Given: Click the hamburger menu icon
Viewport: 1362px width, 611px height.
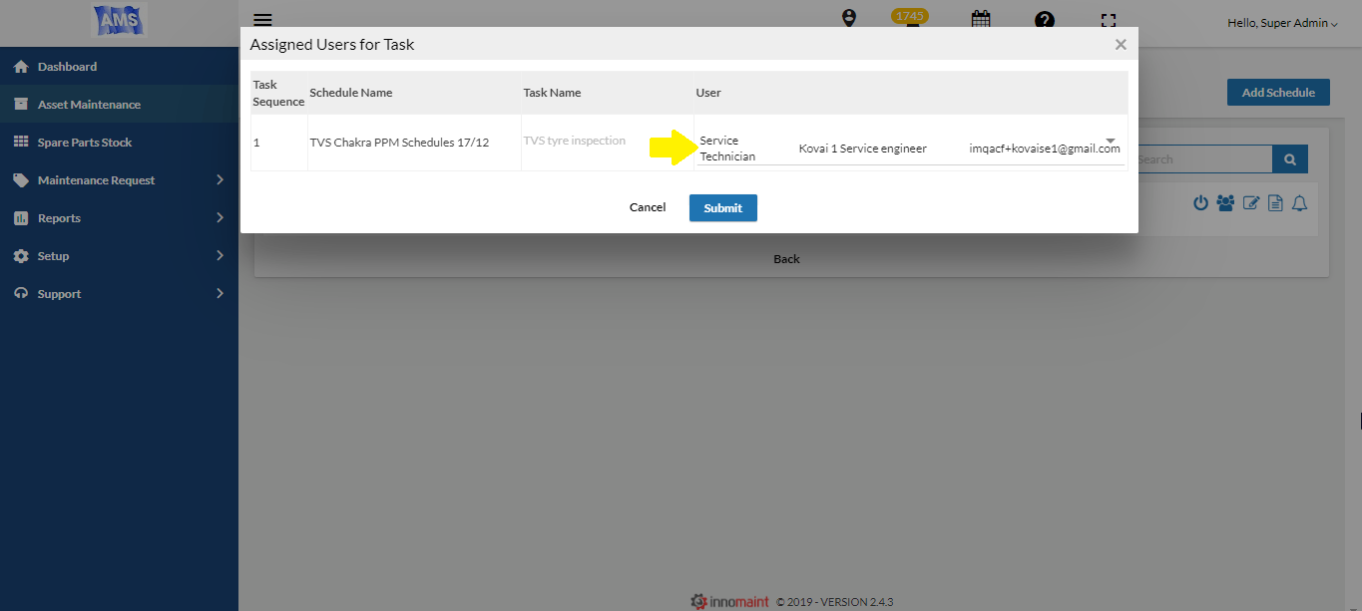Looking at the screenshot, I should click(x=262, y=19).
